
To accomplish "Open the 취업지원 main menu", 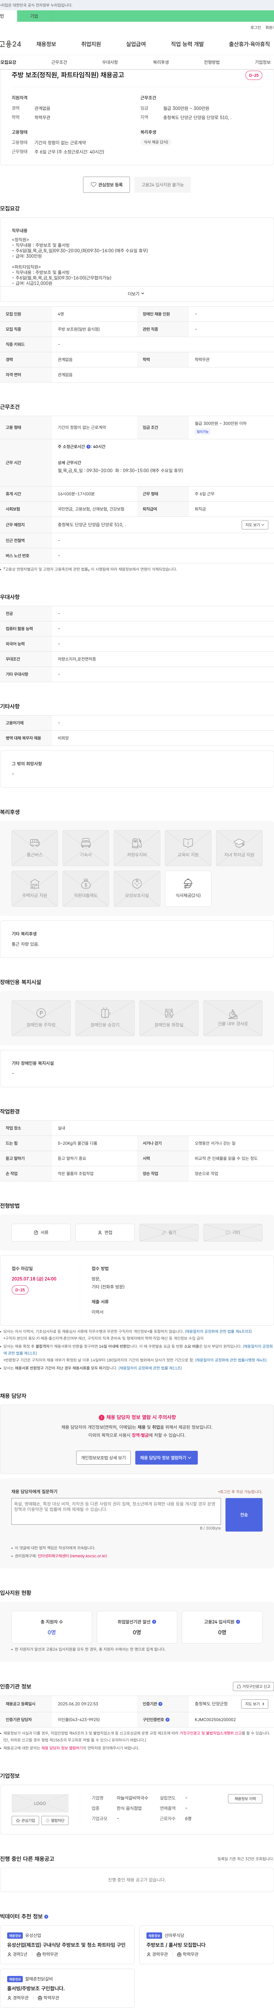I will pyautogui.click(x=91, y=44).
